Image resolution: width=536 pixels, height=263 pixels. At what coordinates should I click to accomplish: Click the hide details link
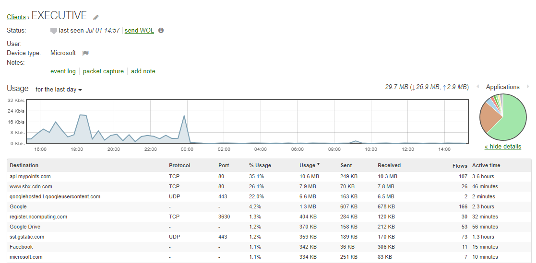(502, 147)
